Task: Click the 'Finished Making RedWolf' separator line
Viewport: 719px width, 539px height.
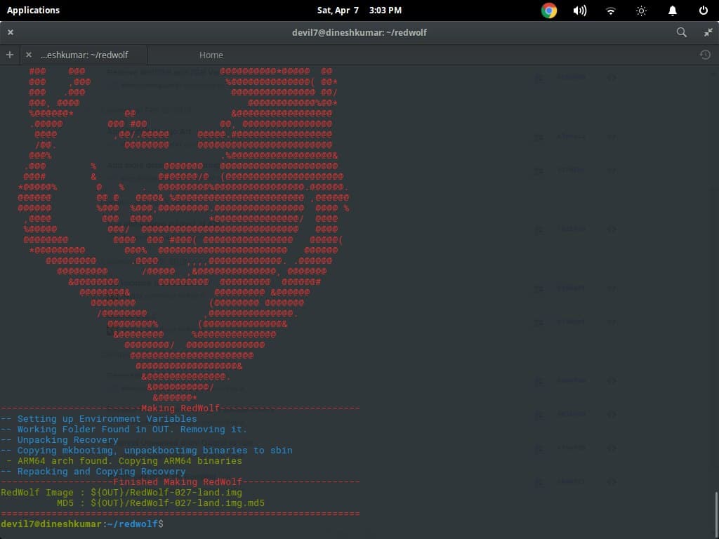Action: click(x=180, y=482)
